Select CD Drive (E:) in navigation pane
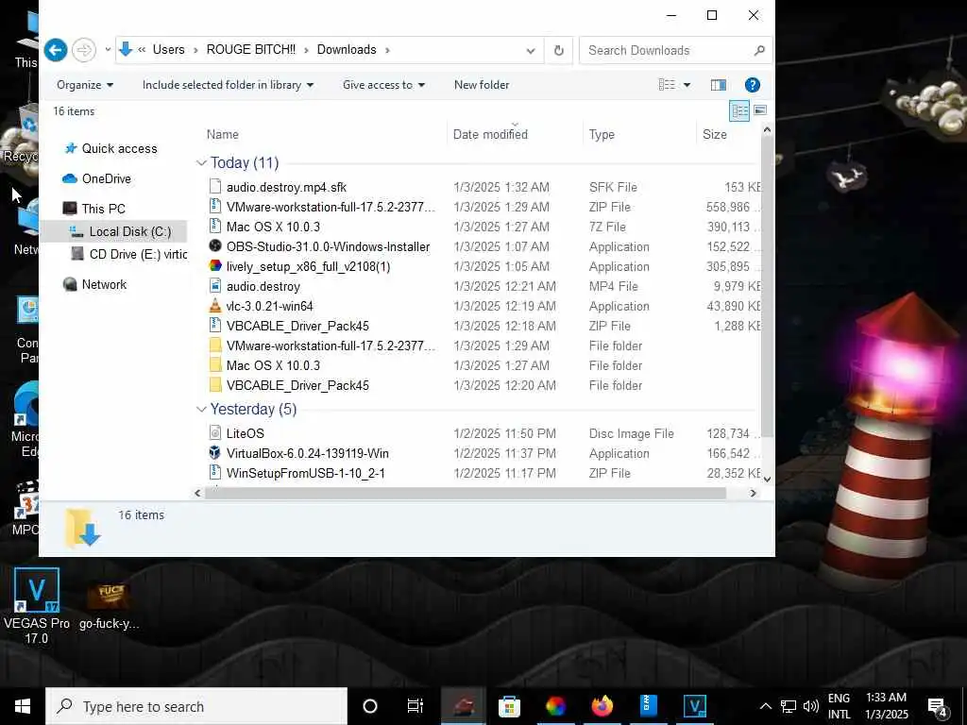 [x=128, y=254]
